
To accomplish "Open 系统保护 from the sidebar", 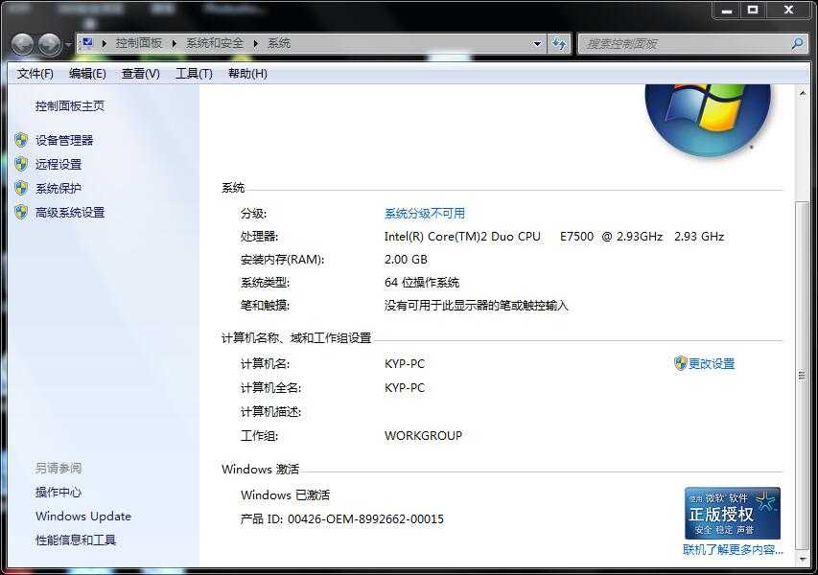I will coord(58,189).
